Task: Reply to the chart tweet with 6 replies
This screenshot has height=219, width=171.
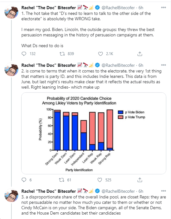Action: pos(24,180)
